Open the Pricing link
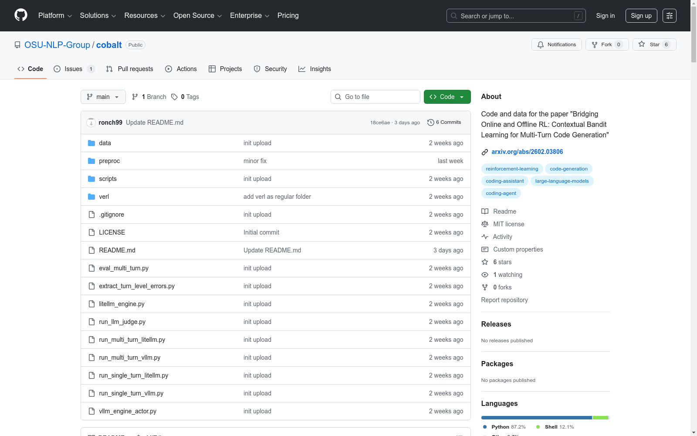The height and width of the screenshot is (436, 697). [288, 16]
